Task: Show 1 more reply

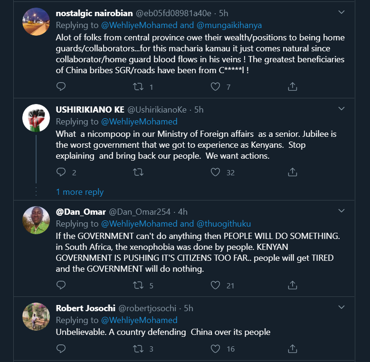Action: pos(80,192)
